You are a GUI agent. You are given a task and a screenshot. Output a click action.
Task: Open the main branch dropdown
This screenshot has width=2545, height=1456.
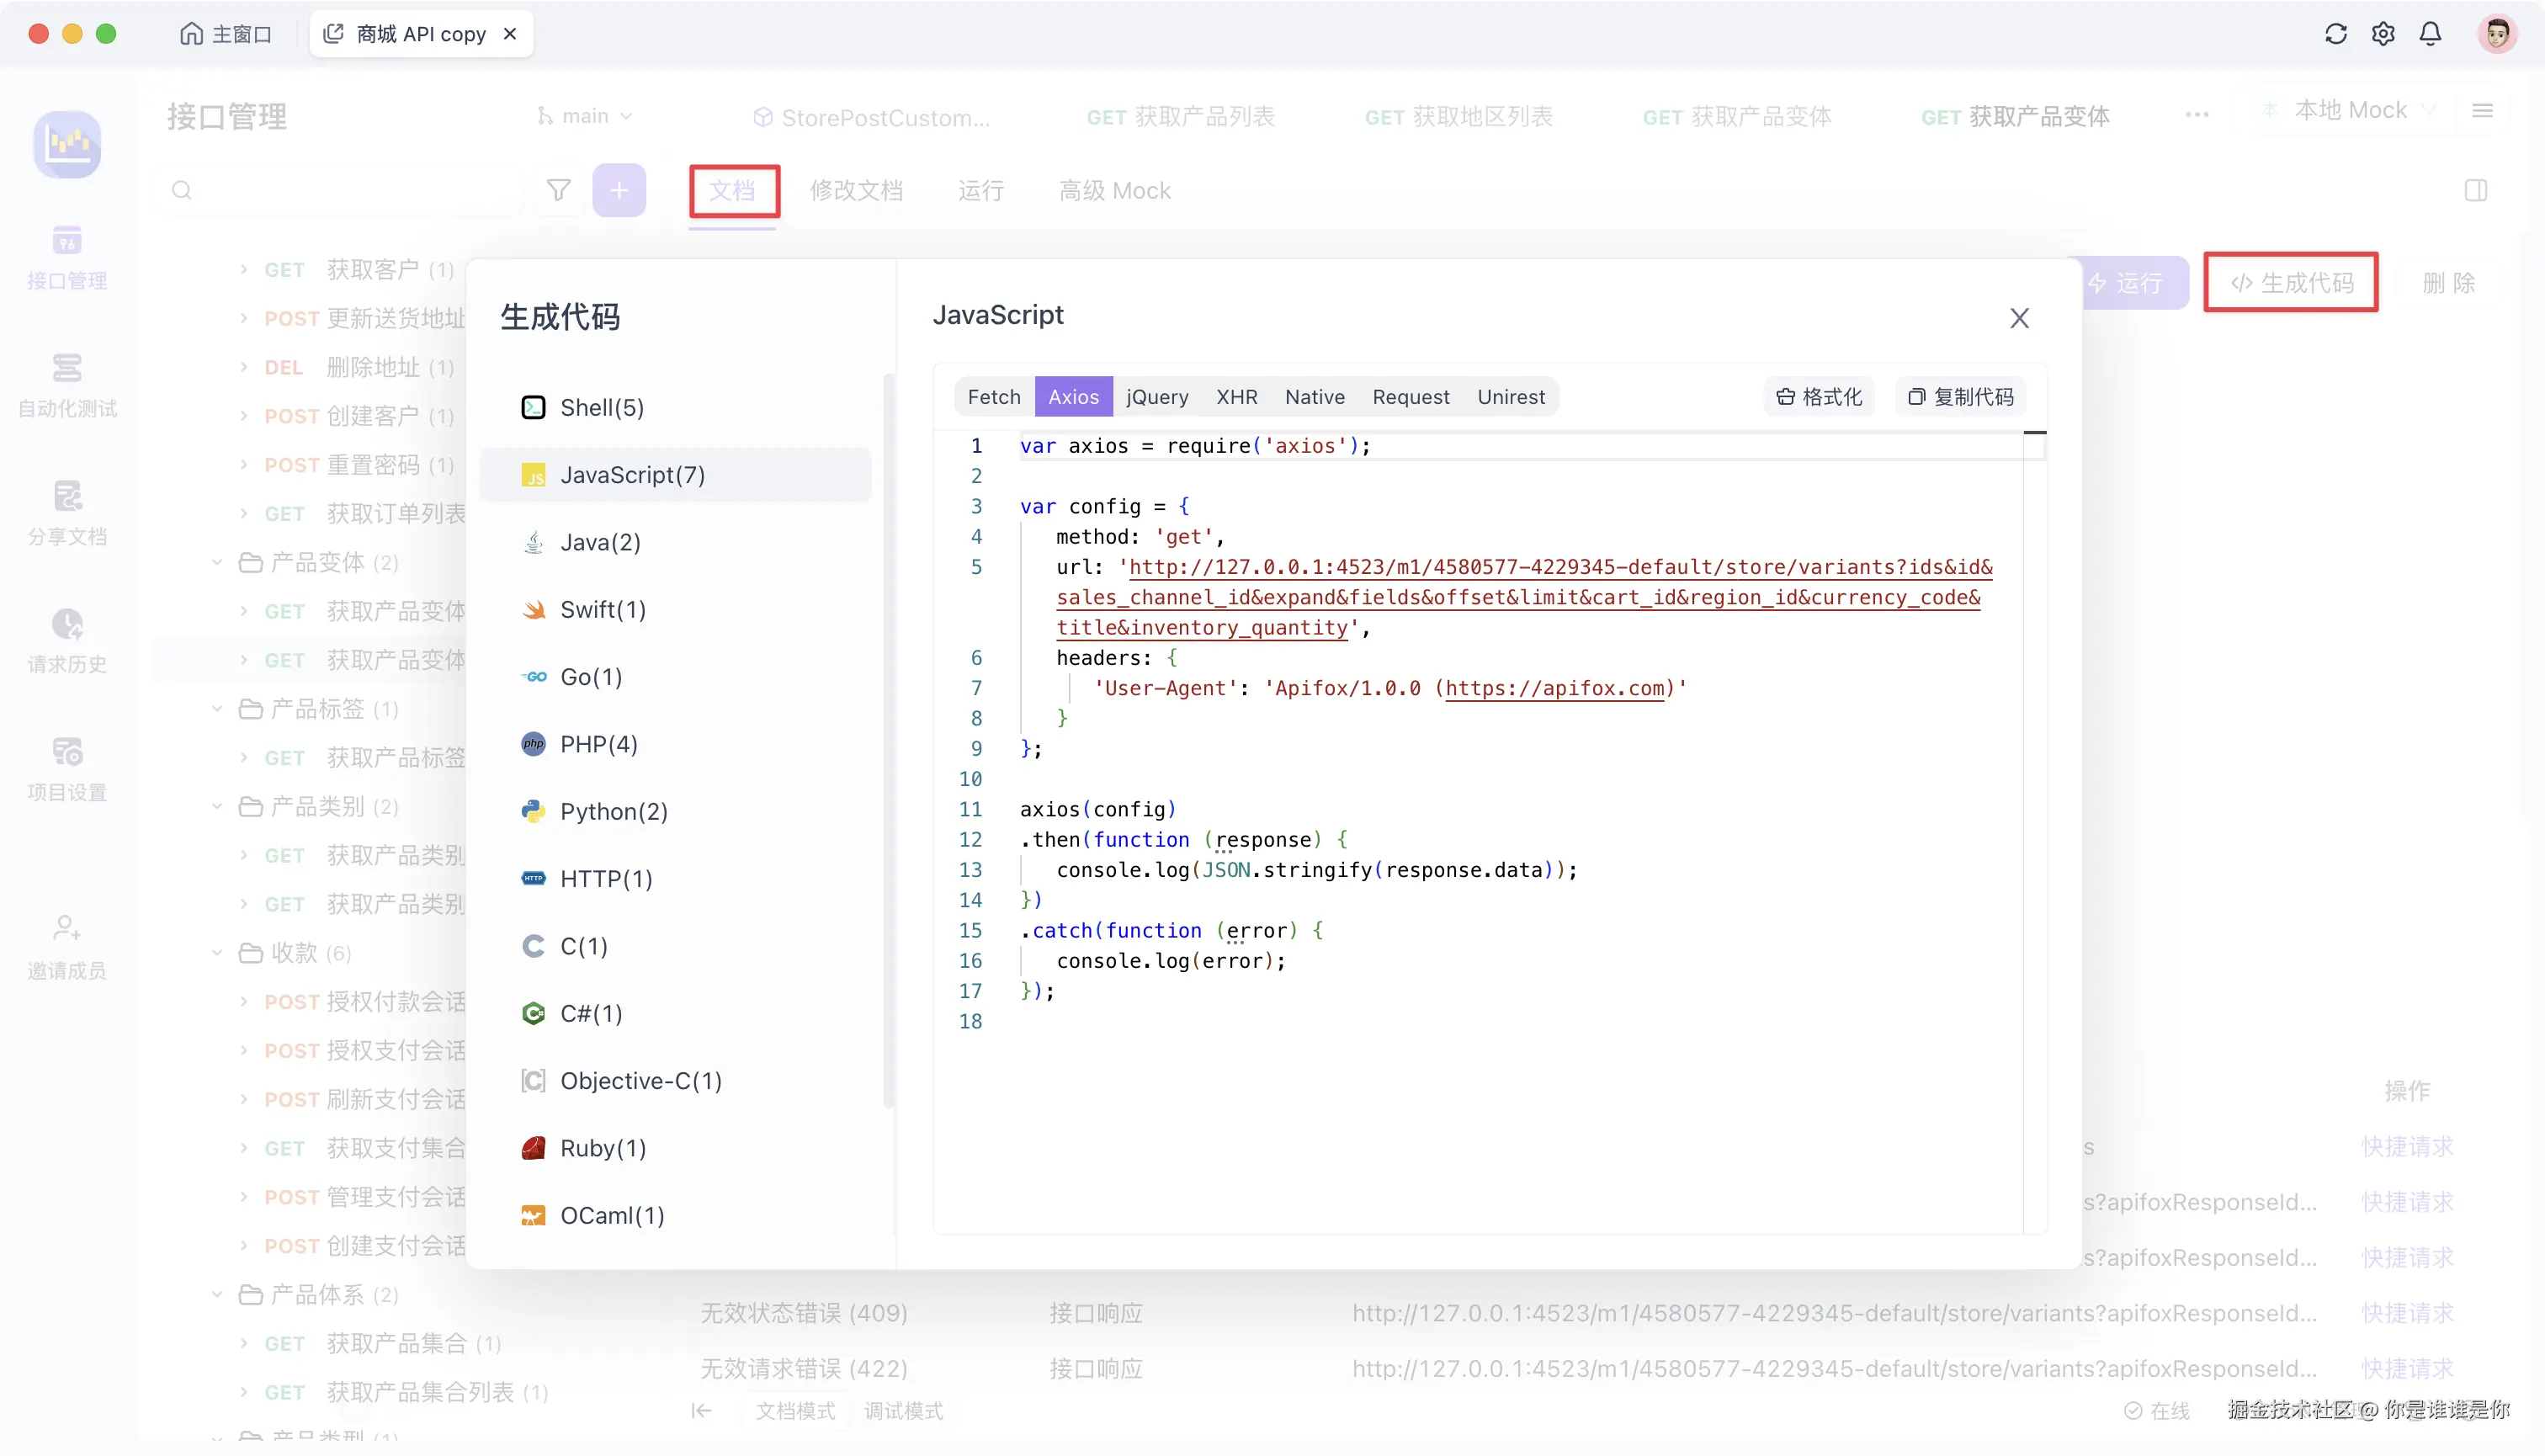tap(585, 116)
